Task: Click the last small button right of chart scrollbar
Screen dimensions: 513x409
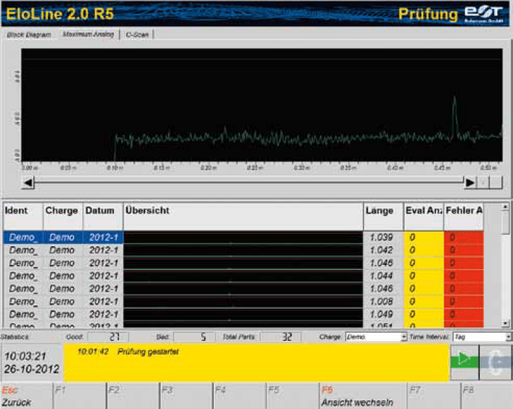Action: pyautogui.click(x=496, y=182)
